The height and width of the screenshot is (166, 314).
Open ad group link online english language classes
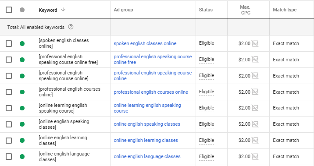[x=147, y=156]
